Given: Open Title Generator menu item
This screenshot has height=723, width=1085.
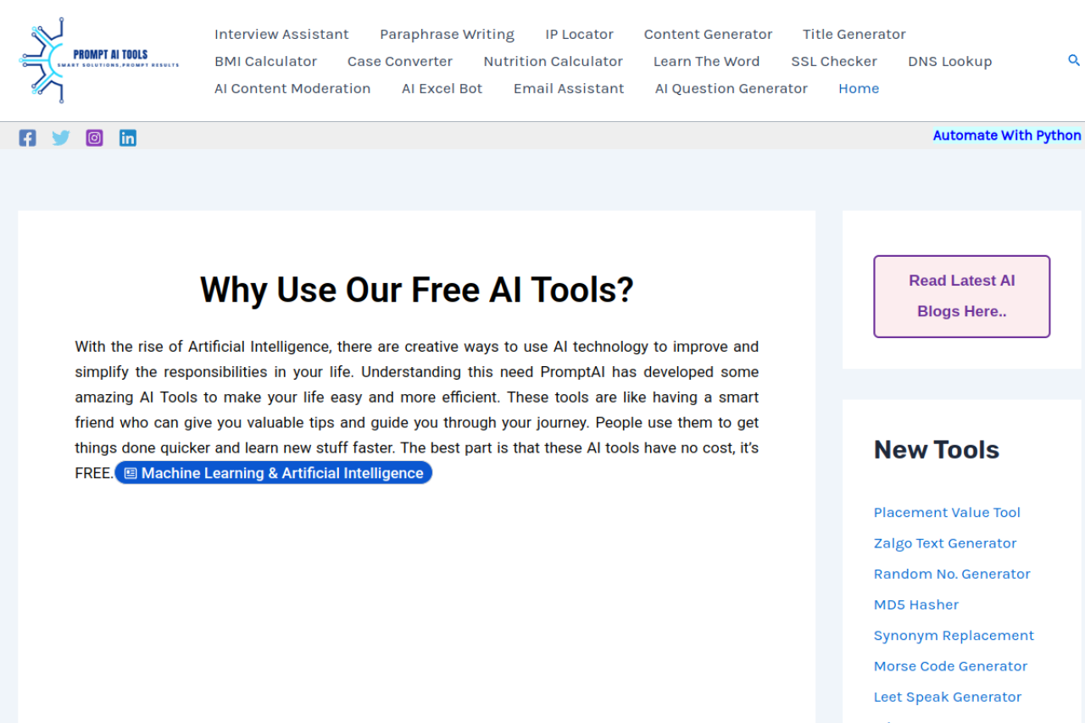Looking at the screenshot, I should tap(854, 34).
